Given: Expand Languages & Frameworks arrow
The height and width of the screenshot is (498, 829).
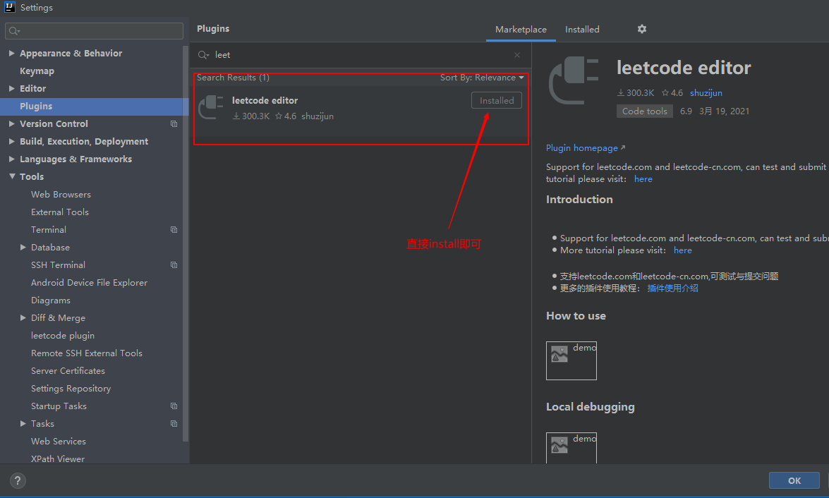Looking at the screenshot, I should click(x=11, y=159).
